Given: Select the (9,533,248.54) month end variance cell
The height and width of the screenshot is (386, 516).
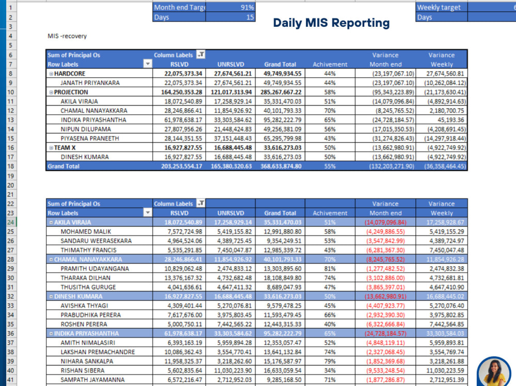Looking at the screenshot, I should point(385,371).
